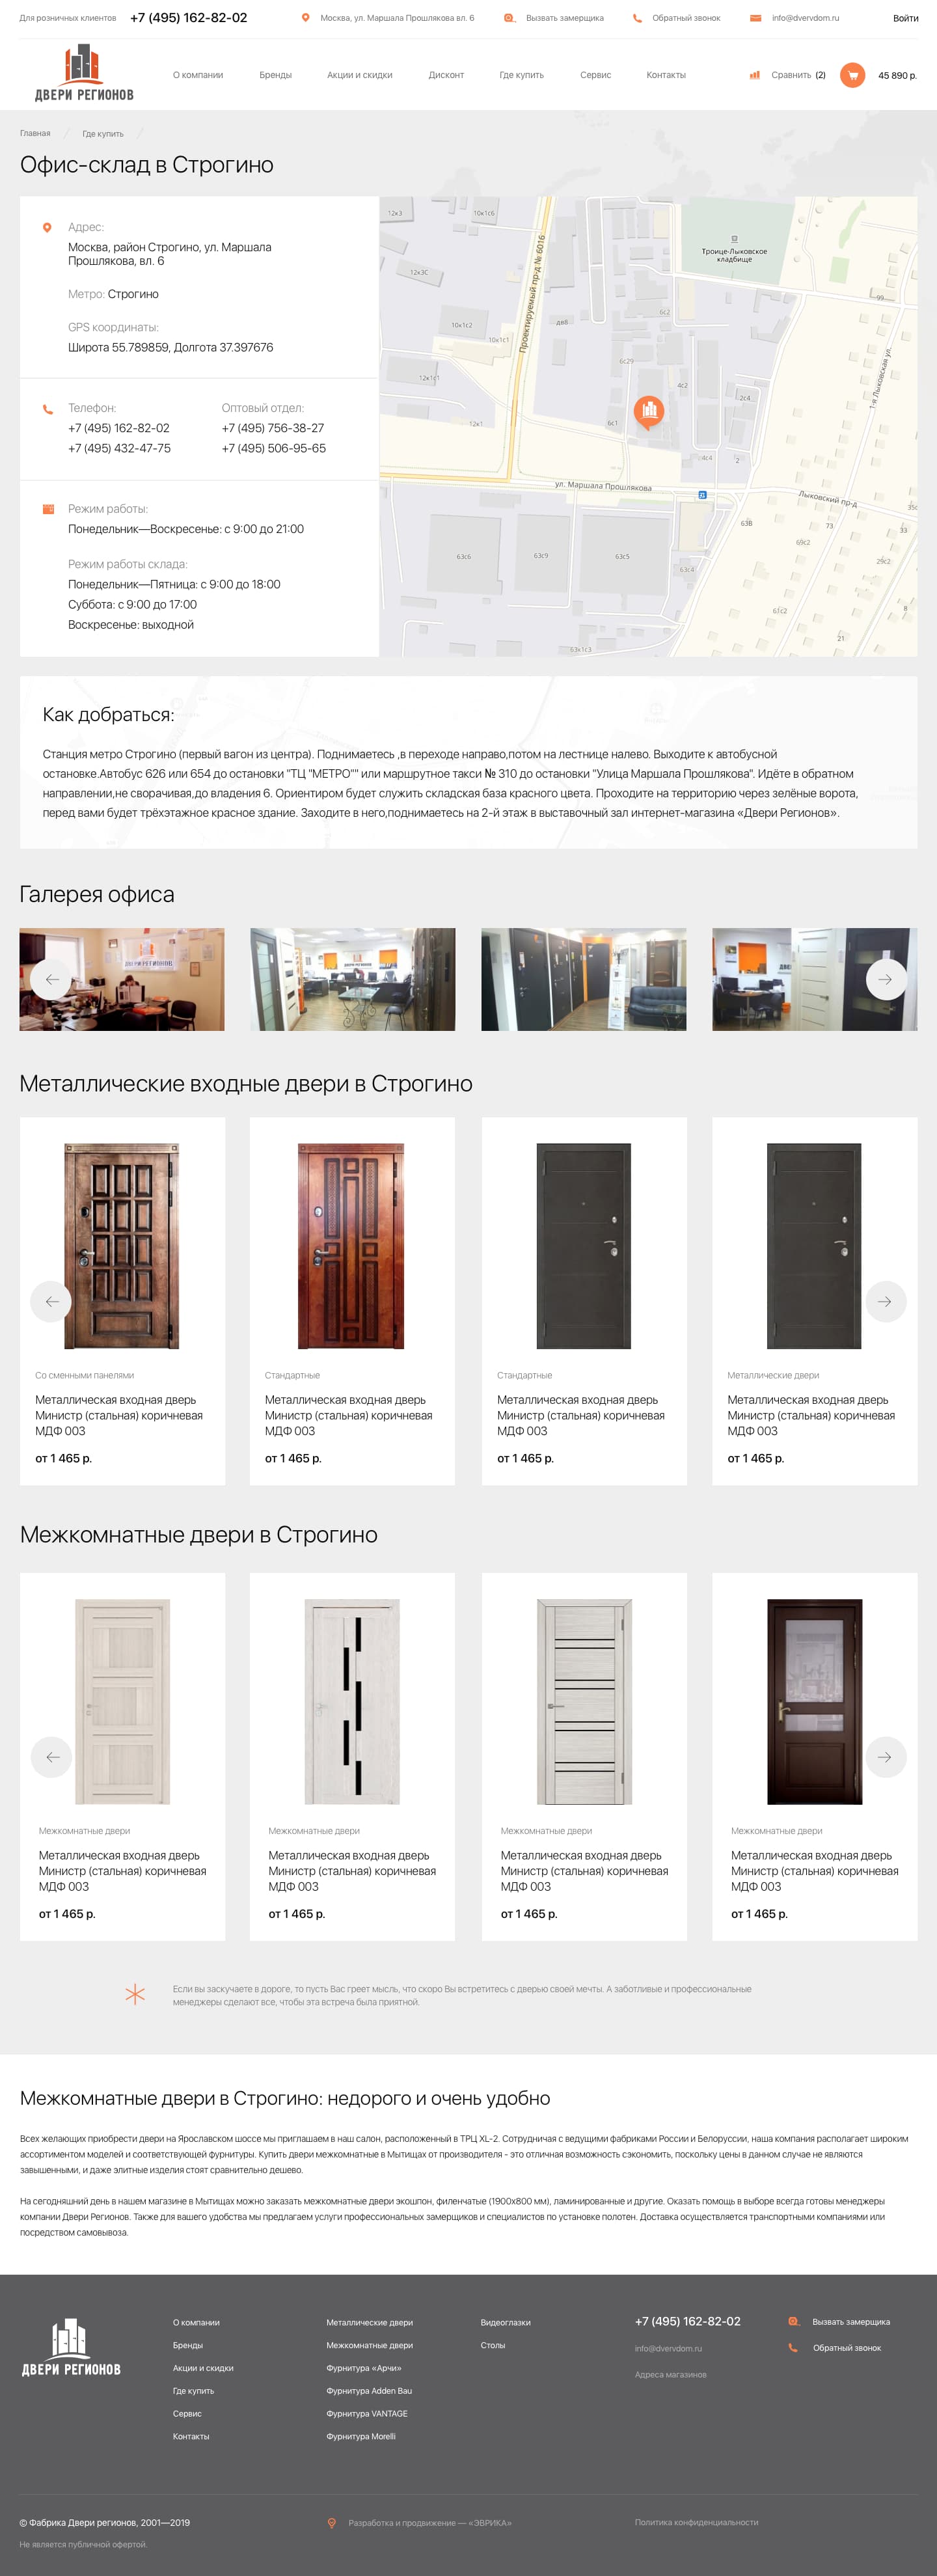The height and width of the screenshot is (2576, 937).
Task: Open the Акции и скидки menu
Action: (359, 75)
